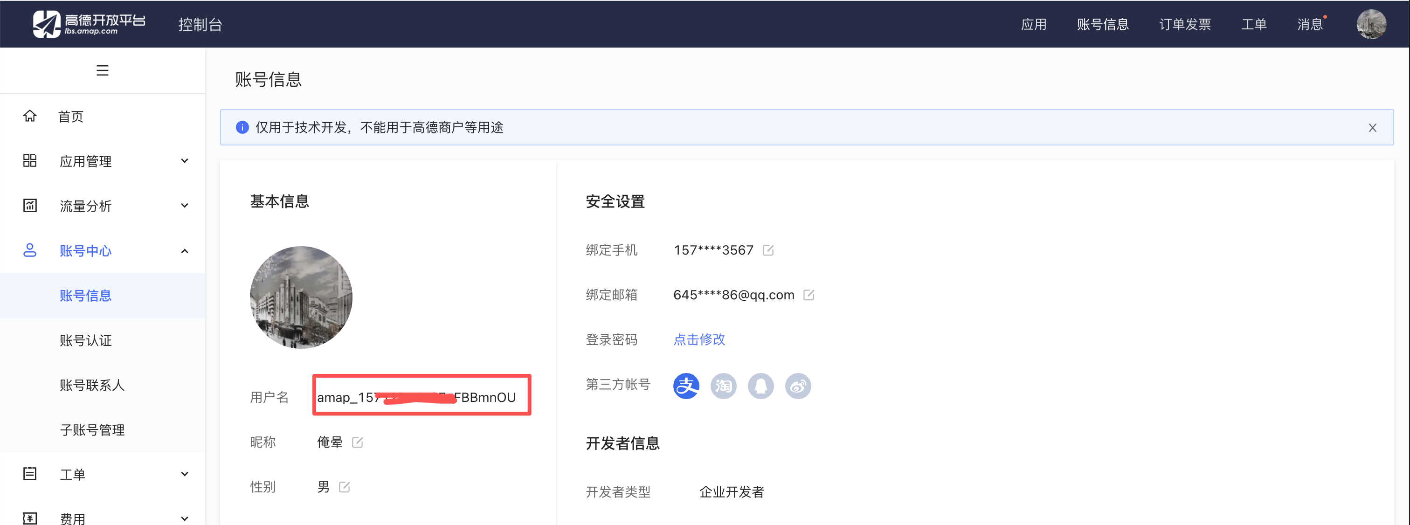Click 点击修改 to change login password
The width and height of the screenshot is (1410, 525).
point(699,339)
